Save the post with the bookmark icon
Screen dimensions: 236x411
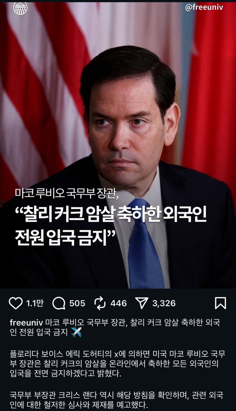[x=220, y=303]
